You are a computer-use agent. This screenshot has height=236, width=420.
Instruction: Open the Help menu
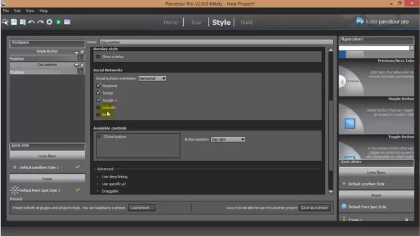[x=43, y=11]
